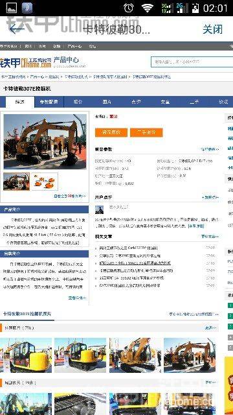The width and height of the screenshot is (233, 415).
Task: Open the more-articles link beside 相关文章
Action: pyautogui.click(x=210, y=236)
